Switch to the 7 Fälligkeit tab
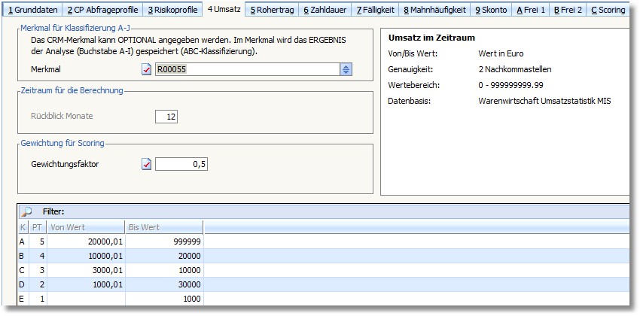 [375, 10]
